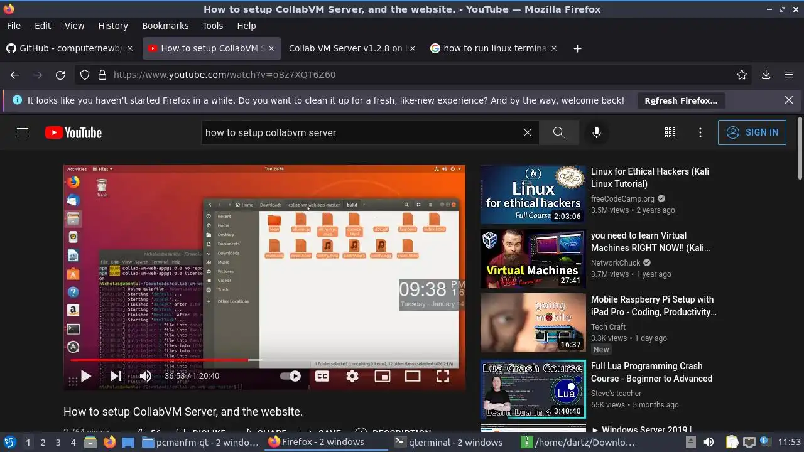Close the Collab VM Server v1.2.8 tab

coord(412,48)
